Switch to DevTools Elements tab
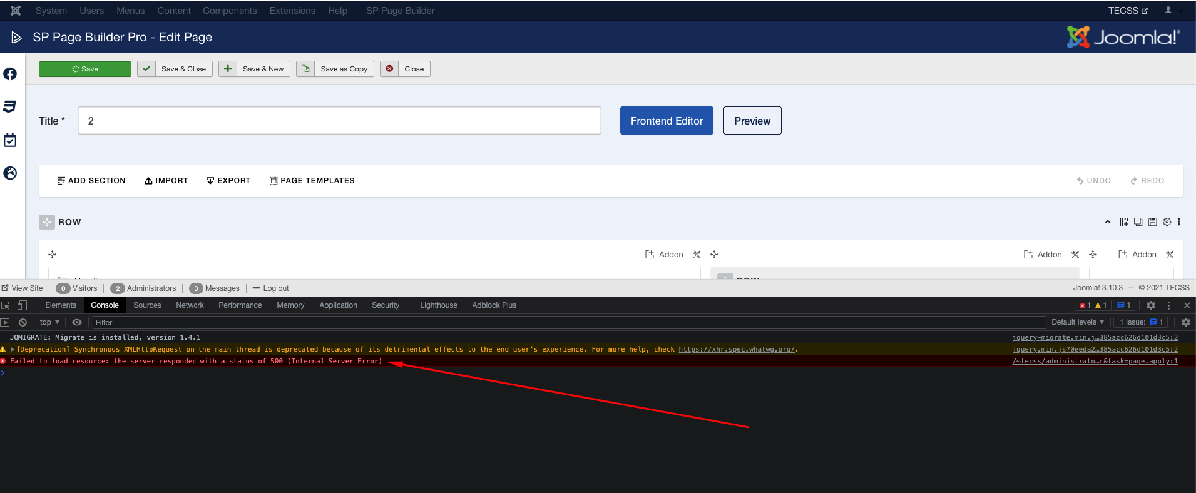The width and height of the screenshot is (1196, 493). point(61,305)
